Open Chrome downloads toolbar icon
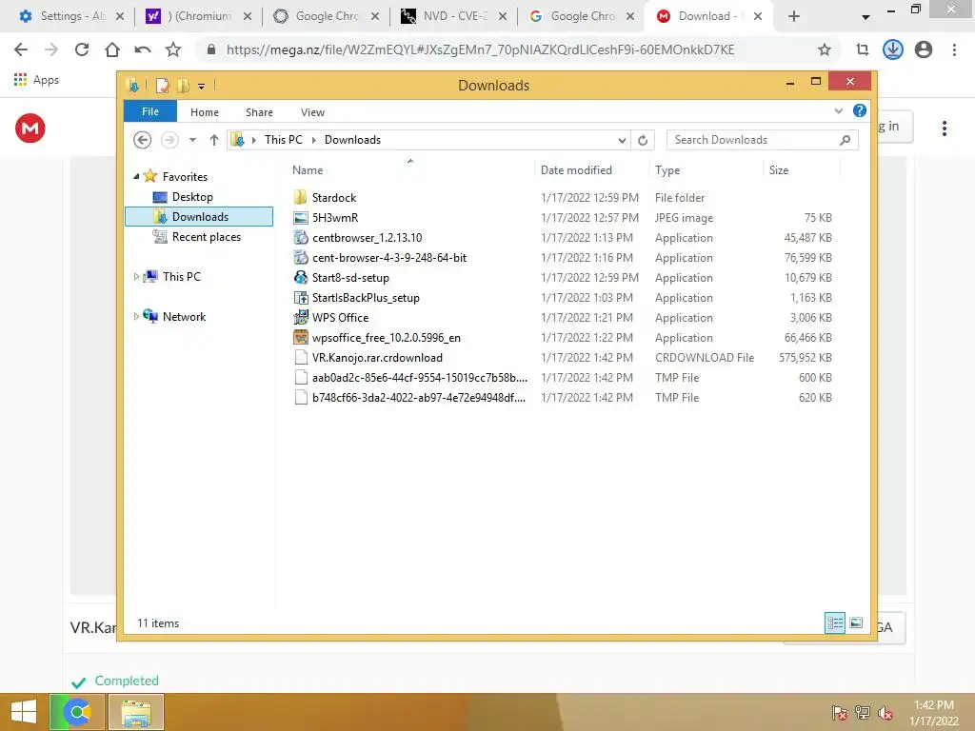The image size is (975, 731). (x=893, y=49)
